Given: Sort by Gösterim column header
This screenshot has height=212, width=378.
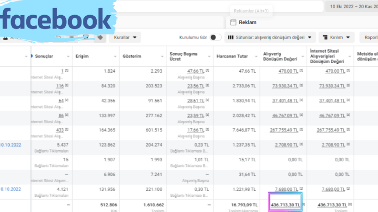Looking at the screenshot, I should tap(133, 56).
